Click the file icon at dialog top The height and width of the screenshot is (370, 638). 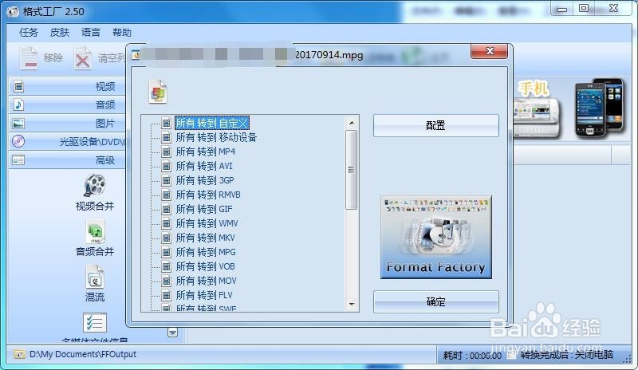[158, 92]
